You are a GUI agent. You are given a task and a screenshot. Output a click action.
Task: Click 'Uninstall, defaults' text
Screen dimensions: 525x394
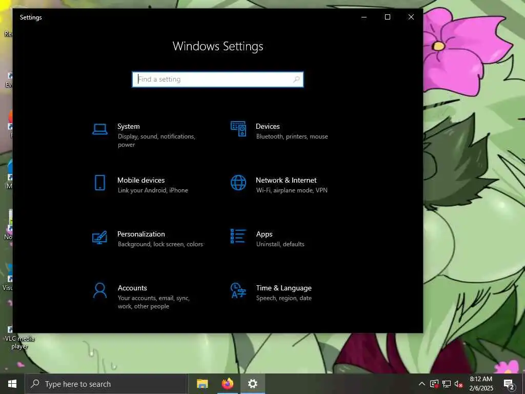280,244
